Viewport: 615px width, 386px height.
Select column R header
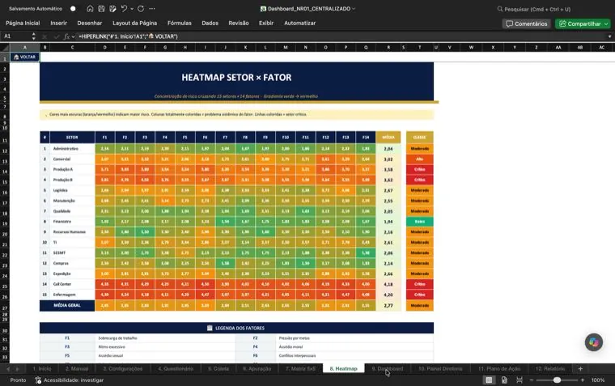(x=388, y=48)
